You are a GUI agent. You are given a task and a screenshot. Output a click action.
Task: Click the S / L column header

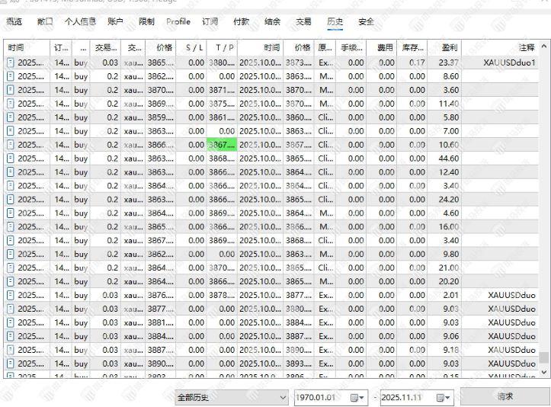195,47
